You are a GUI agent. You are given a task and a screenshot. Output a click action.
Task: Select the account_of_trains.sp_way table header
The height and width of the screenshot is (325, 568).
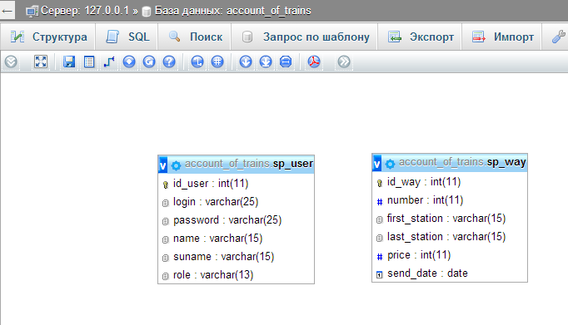pyautogui.click(x=462, y=162)
